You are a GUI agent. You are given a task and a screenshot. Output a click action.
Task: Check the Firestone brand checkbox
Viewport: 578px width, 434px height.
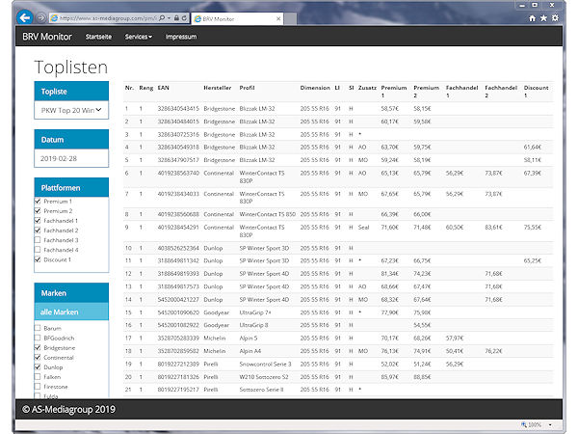tap(38, 387)
